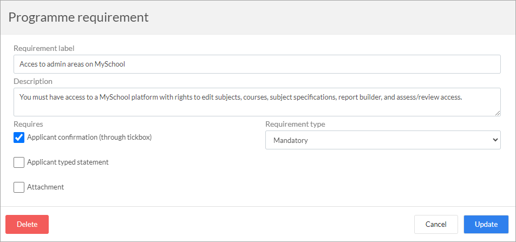Screen dimensions: 516x242
Task: Click the word 'Acces' in the label field
Action: pyautogui.click(x=27, y=64)
